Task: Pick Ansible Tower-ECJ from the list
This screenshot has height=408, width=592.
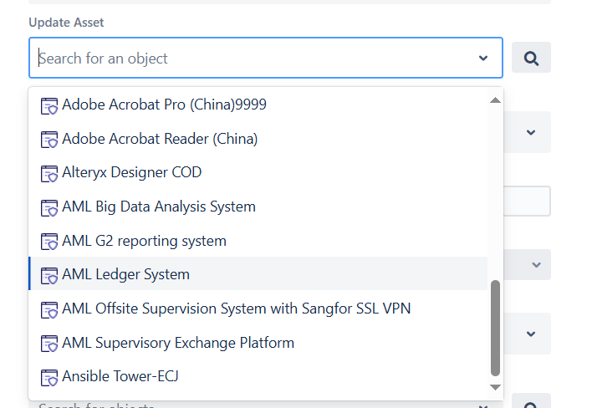Action: coord(258,376)
